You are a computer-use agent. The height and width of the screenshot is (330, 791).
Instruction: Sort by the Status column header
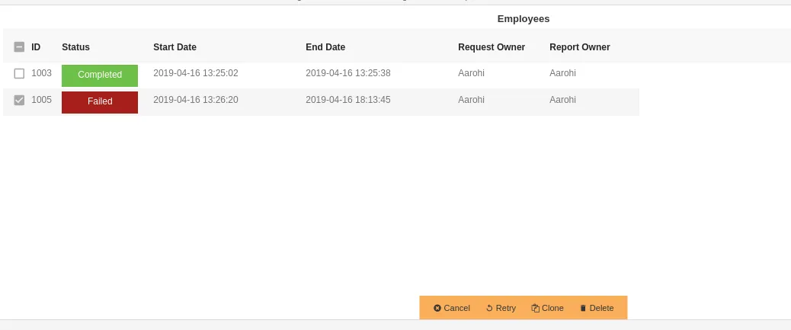tap(75, 47)
